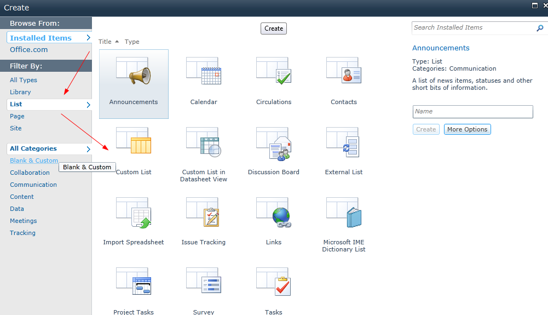Filter by Tracking category
The width and height of the screenshot is (548, 315).
click(x=22, y=233)
